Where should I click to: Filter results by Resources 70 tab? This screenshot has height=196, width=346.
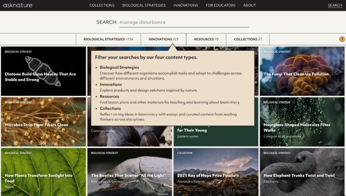tap(206, 39)
